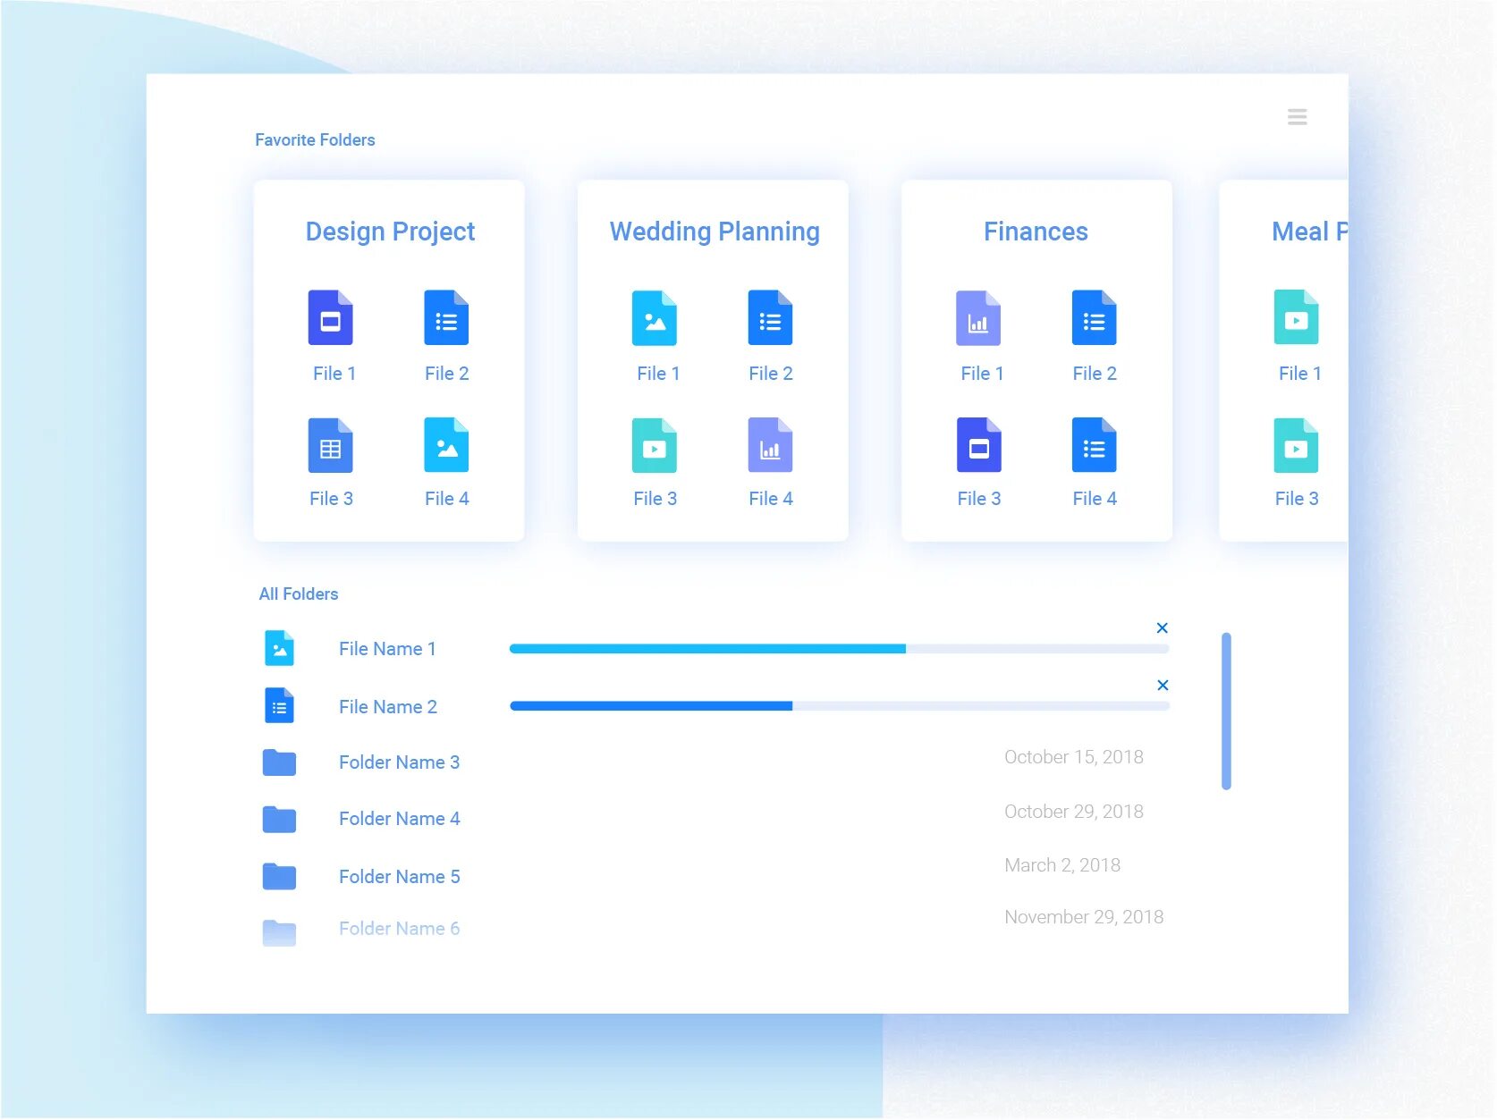
Task: Click the Folder Name 6 folder icon
Action: (280, 933)
